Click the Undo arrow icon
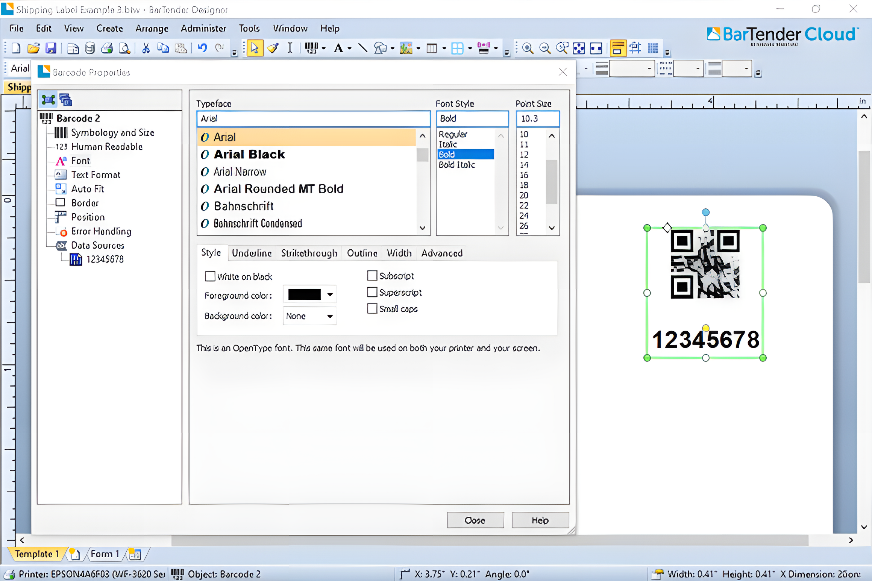 (x=202, y=48)
